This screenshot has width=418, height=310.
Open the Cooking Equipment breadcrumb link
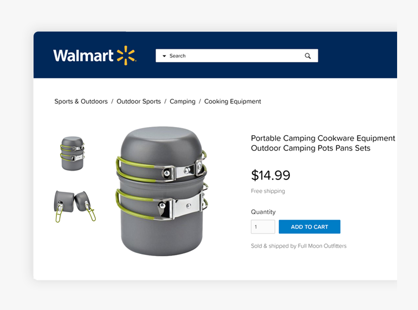point(232,101)
